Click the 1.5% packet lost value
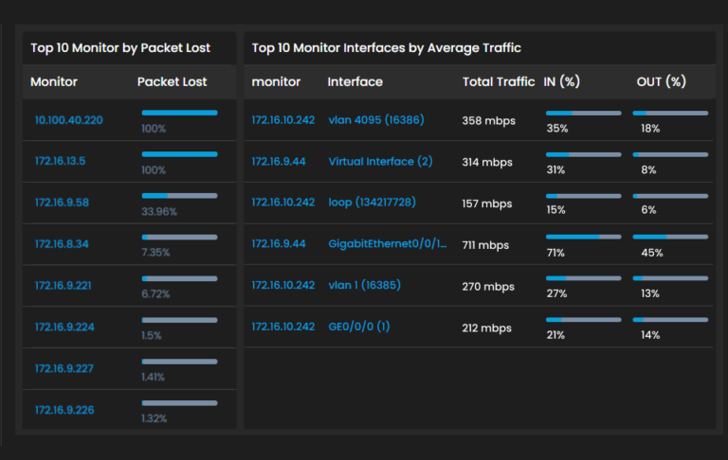This screenshot has width=728, height=460. [152, 335]
